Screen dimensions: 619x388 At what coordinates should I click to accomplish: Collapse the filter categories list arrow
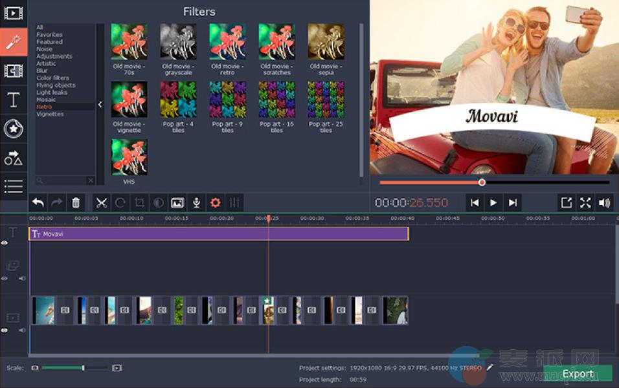point(100,104)
